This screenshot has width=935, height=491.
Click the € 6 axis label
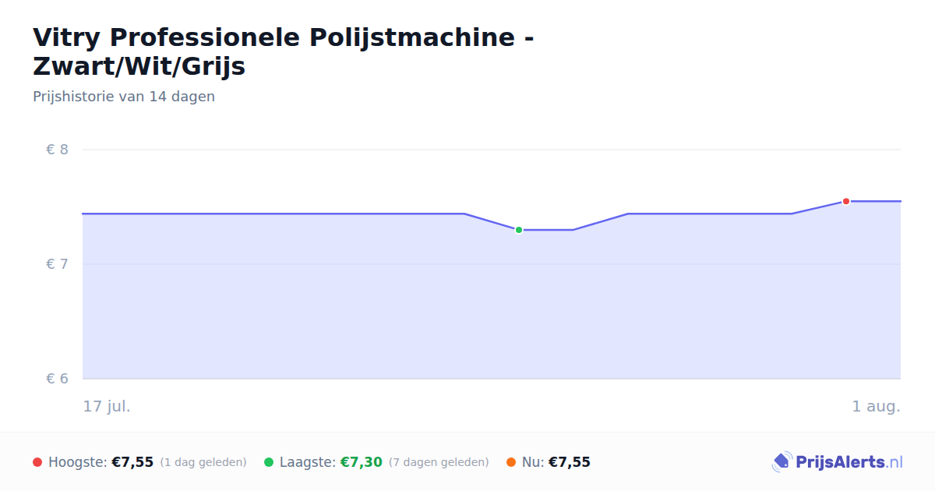tap(58, 379)
